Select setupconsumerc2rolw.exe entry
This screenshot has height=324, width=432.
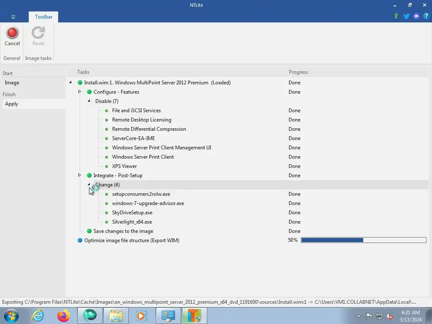point(141,194)
